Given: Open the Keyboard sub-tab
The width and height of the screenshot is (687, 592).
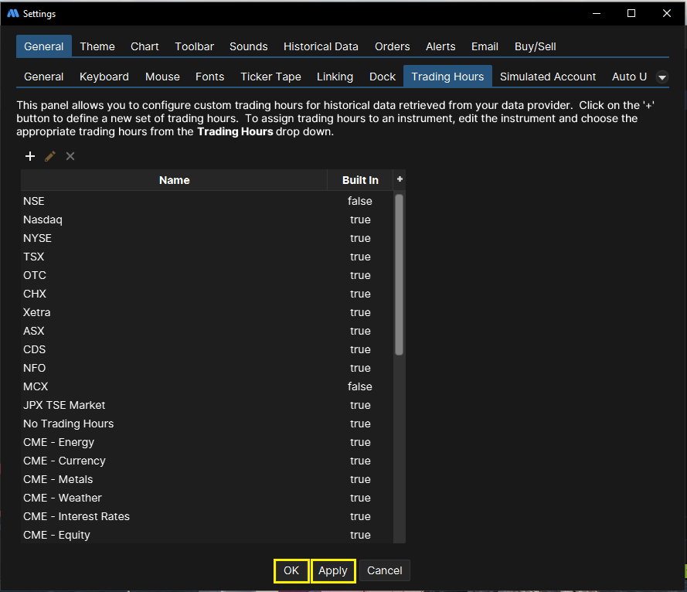Looking at the screenshot, I should click(104, 77).
